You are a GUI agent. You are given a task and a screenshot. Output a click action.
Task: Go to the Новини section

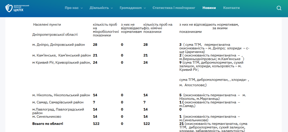209,8
